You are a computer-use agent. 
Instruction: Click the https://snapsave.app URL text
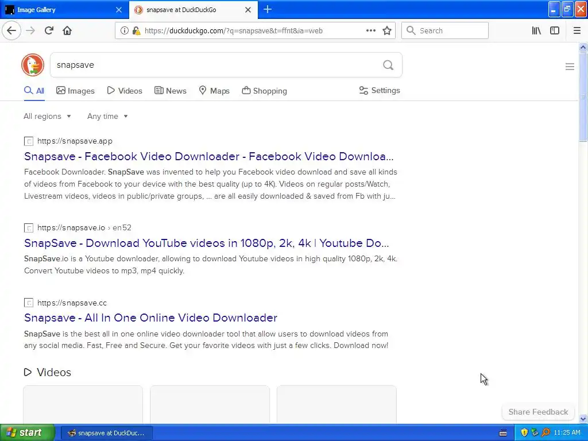click(75, 141)
